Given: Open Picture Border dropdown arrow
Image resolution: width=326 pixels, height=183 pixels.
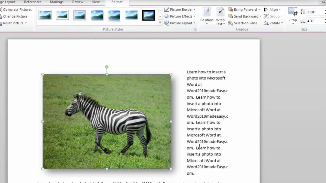Looking at the screenshot, I should tap(195, 10).
